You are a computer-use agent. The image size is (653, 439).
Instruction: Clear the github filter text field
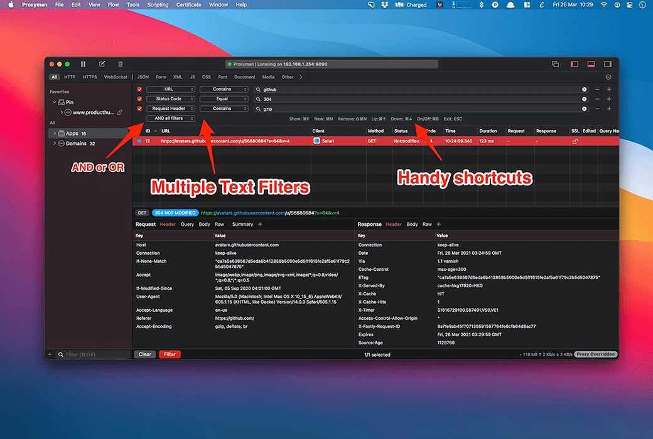tap(585, 90)
